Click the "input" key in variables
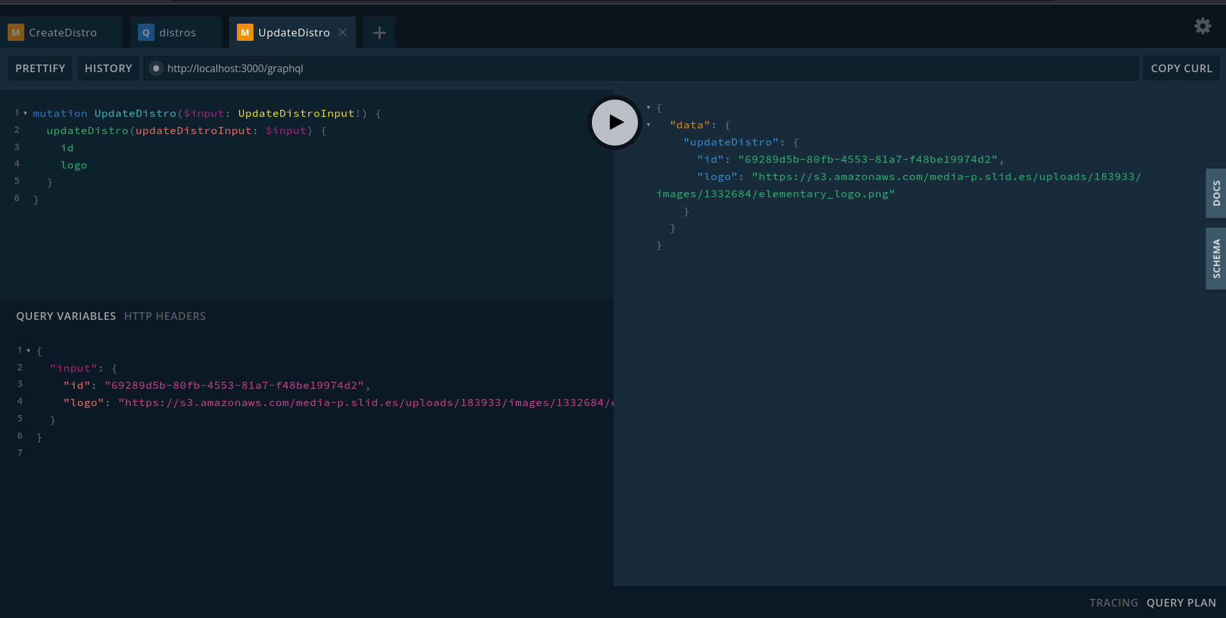The height and width of the screenshot is (618, 1226). pos(73,368)
